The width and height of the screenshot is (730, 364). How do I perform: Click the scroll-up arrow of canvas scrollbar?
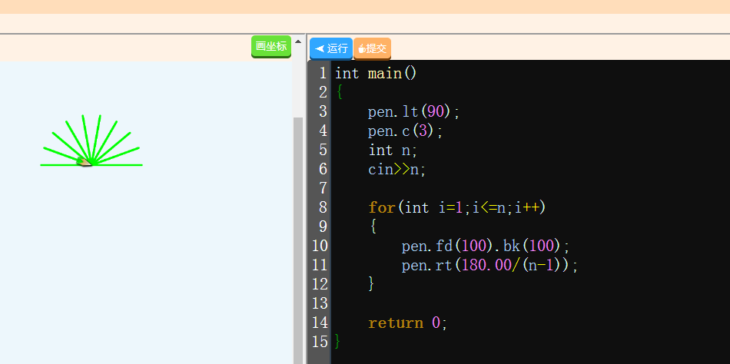pos(298,41)
